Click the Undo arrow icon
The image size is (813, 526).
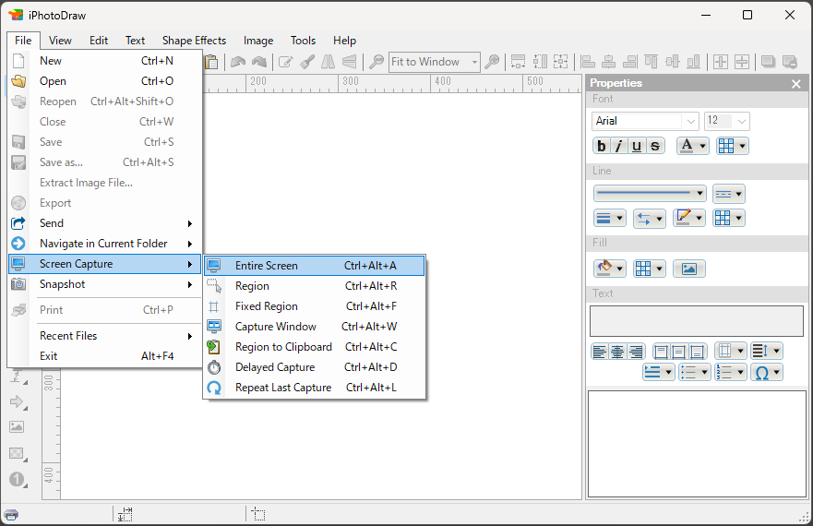tap(238, 62)
